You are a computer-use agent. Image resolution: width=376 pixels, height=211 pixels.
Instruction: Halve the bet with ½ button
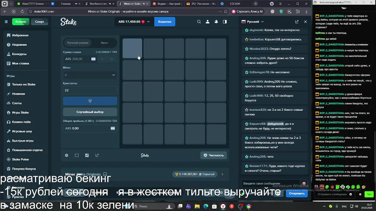(102, 59)
